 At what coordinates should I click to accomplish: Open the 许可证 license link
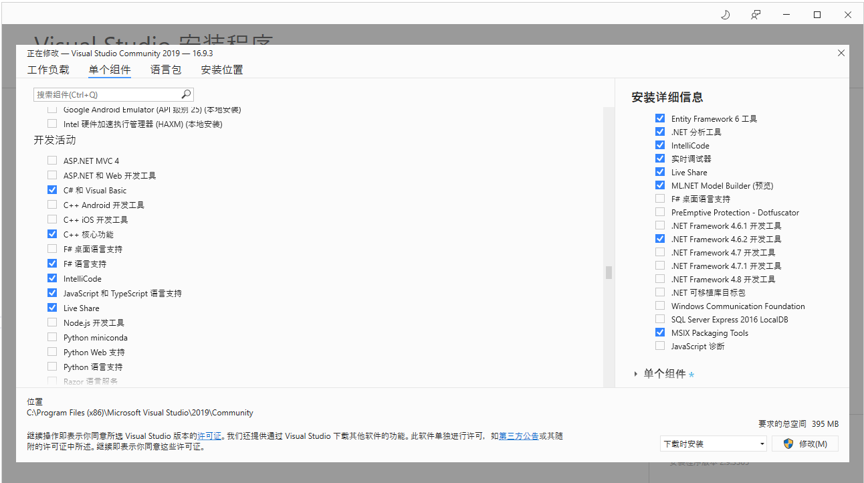tap(209, 436)
